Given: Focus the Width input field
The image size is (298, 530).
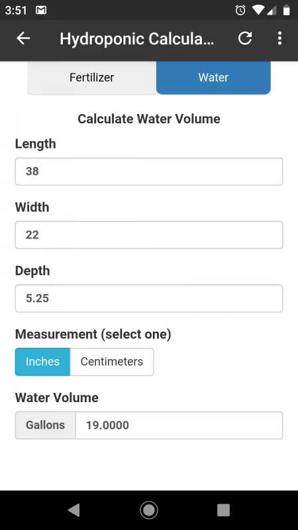Looking at the screenshot, I should click(149, 235).
